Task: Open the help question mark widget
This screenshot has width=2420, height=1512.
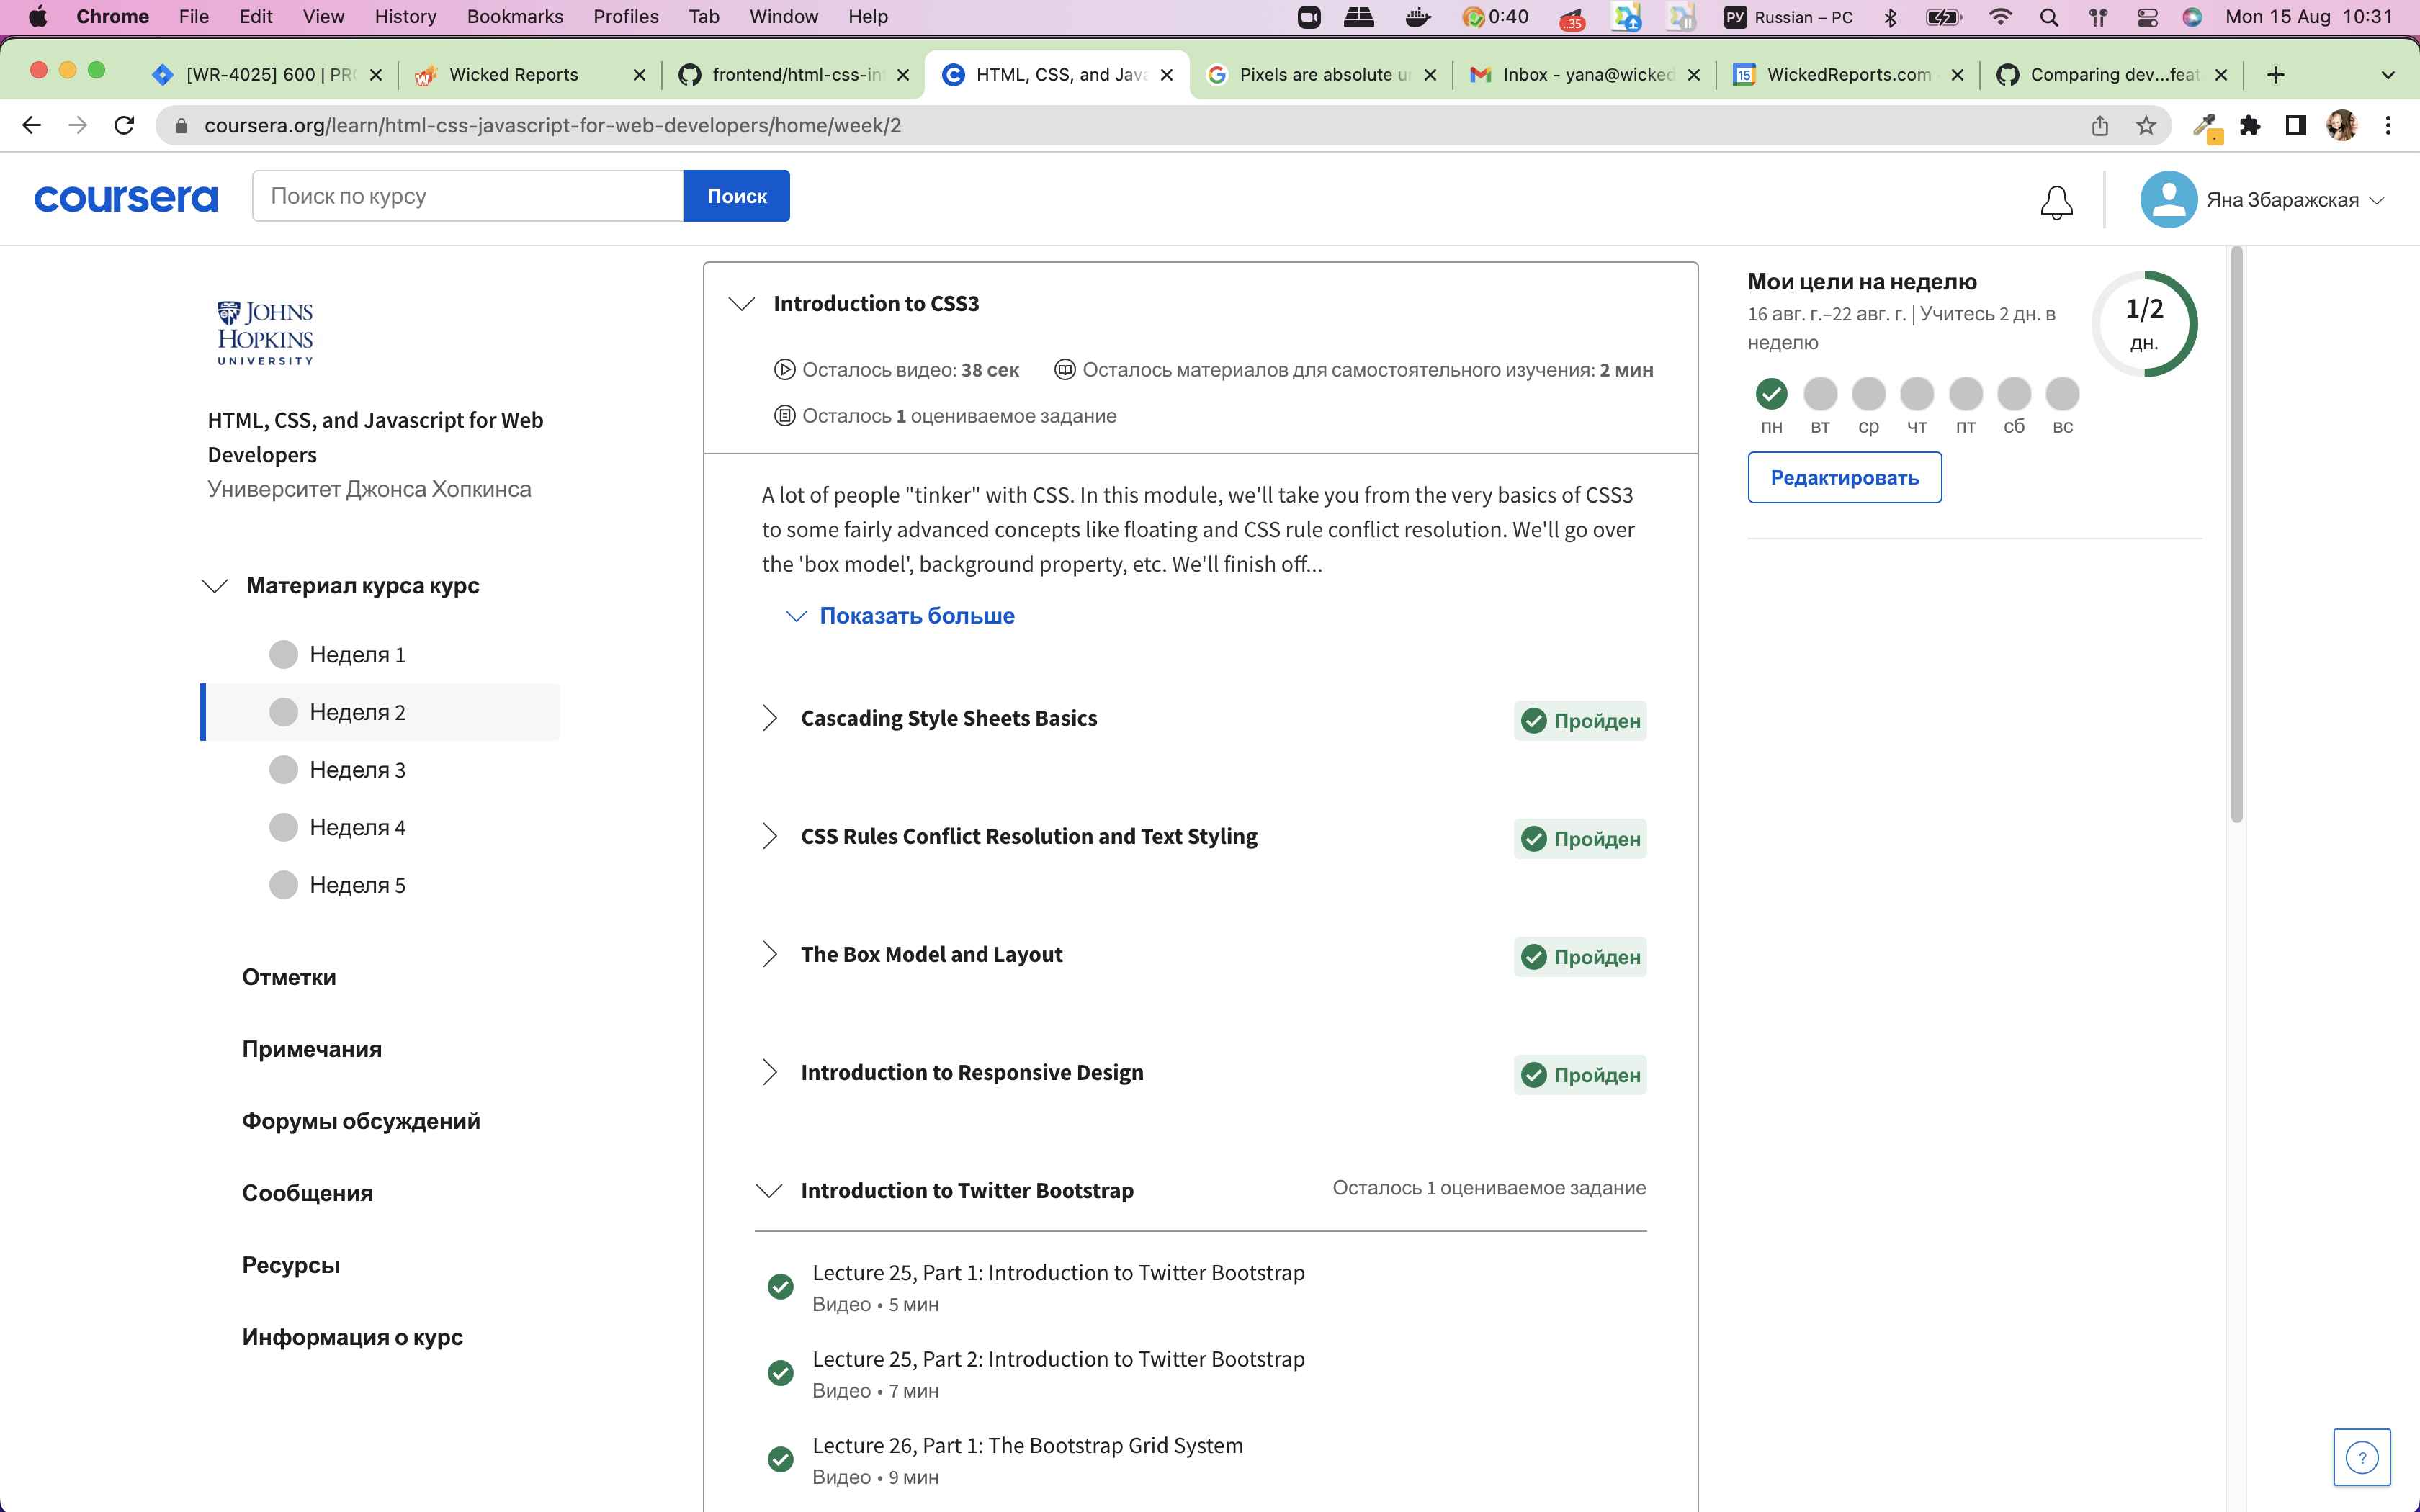Action: [2362, 1457]
